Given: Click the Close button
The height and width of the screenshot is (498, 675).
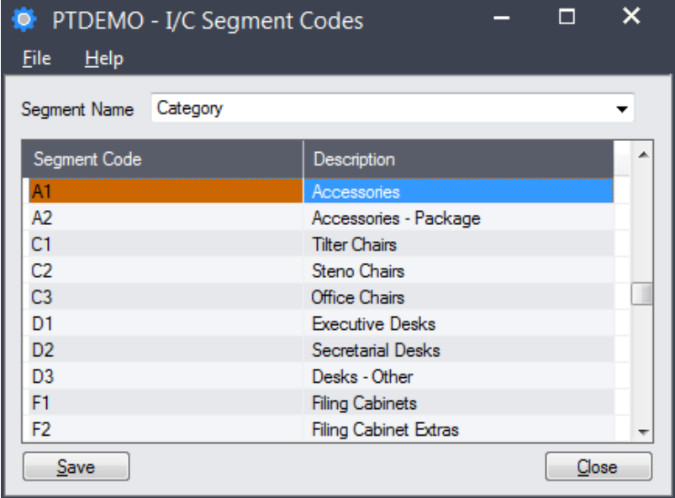Looking at the screenshot, I should [599, 466].
